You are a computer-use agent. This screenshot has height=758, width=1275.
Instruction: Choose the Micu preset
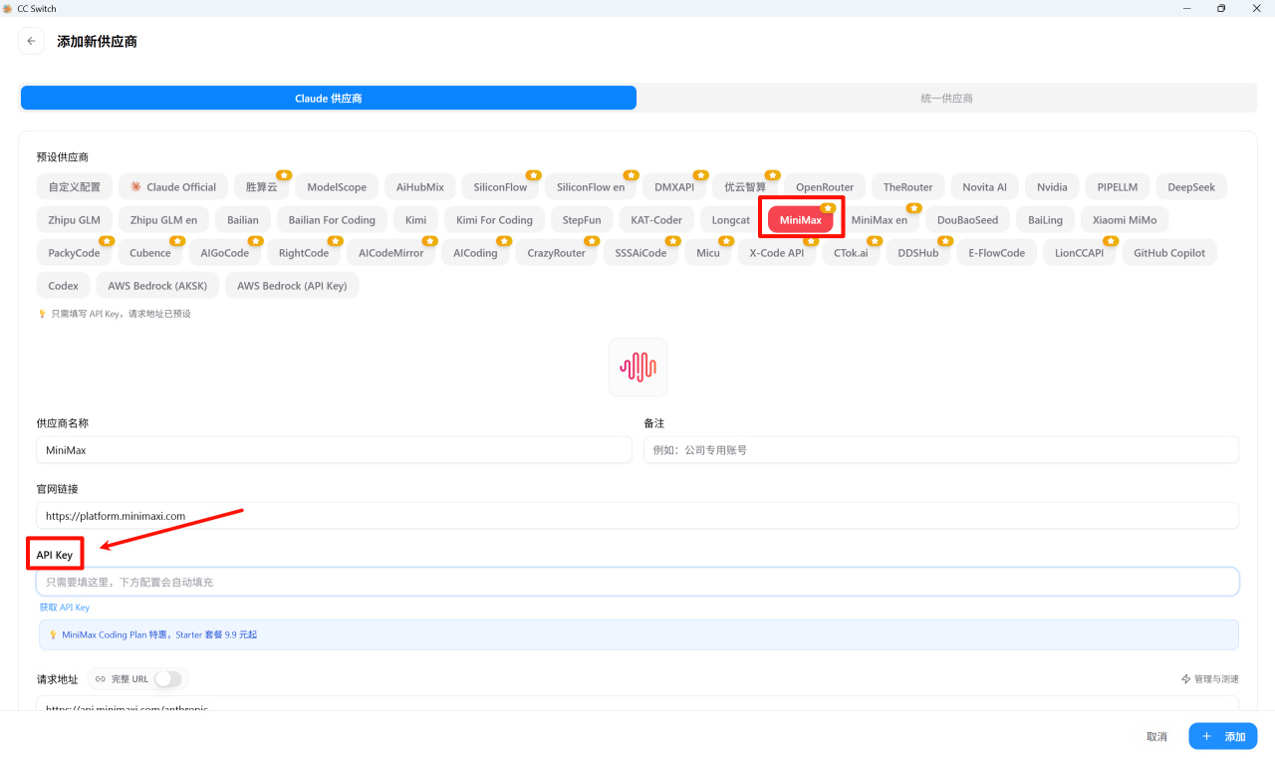pyautogui.click(x=708, y=253)
